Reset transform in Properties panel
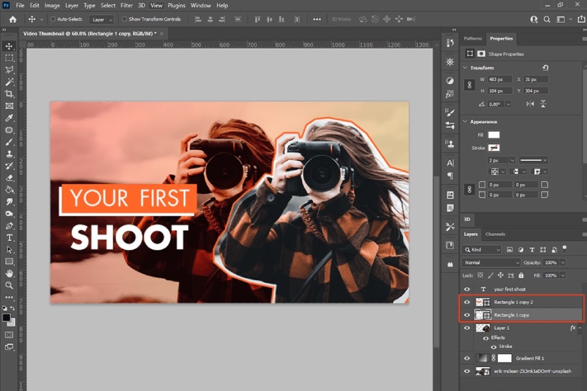Viewport: 587px width, 391px height. point(545,68)
